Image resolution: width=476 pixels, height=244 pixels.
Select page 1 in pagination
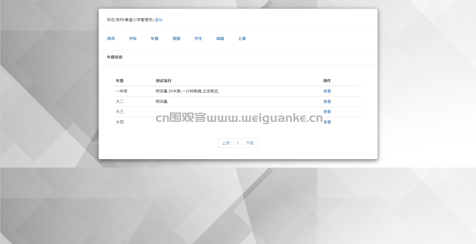[238, 143]
